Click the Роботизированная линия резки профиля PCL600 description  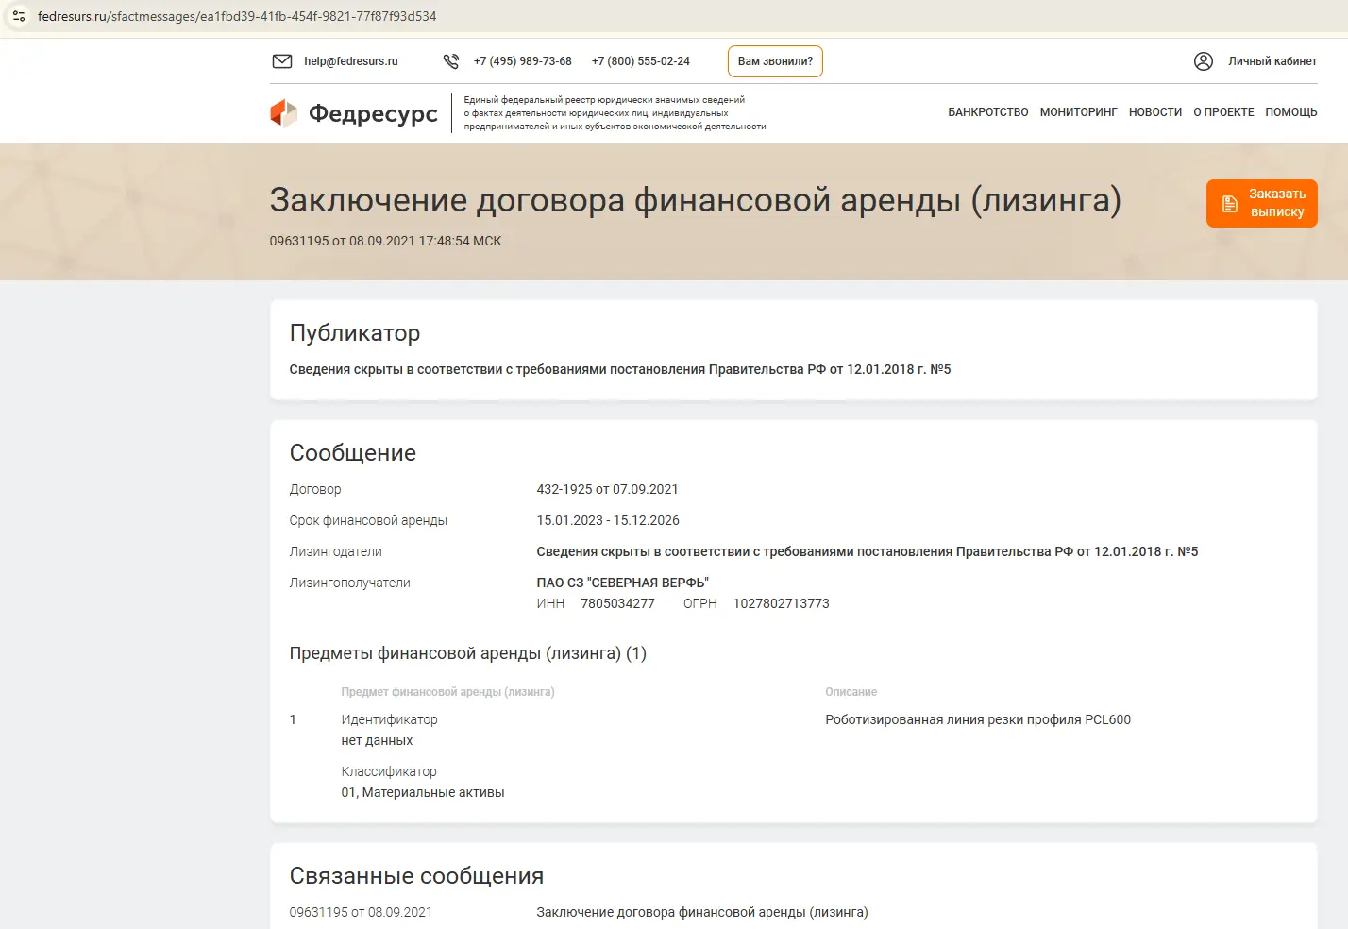point(978,719)
